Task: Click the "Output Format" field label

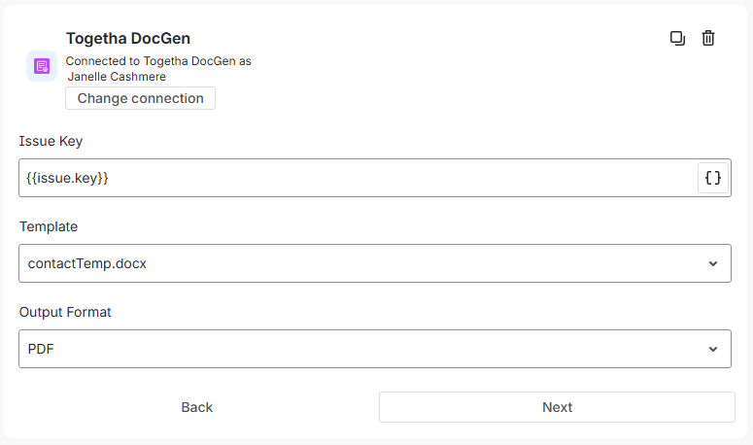Action: pos(66,312)
